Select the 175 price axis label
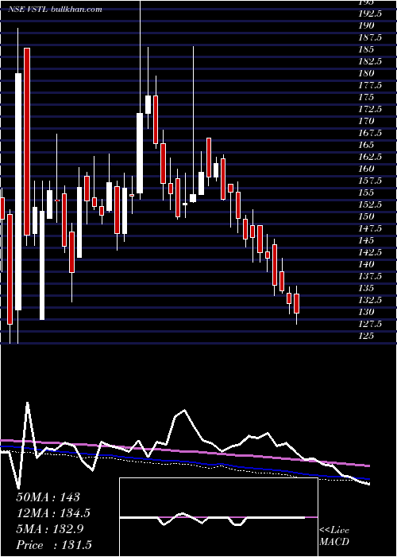 pos(366,97)
